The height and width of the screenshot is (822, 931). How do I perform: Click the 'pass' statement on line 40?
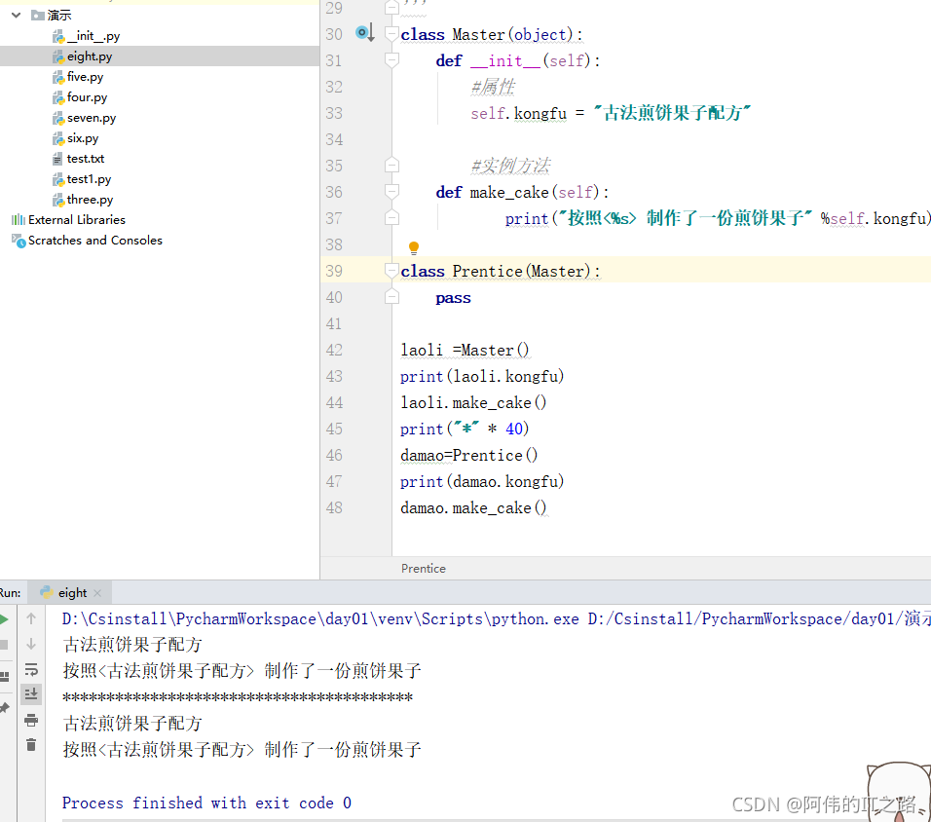[x=453, y=298]
